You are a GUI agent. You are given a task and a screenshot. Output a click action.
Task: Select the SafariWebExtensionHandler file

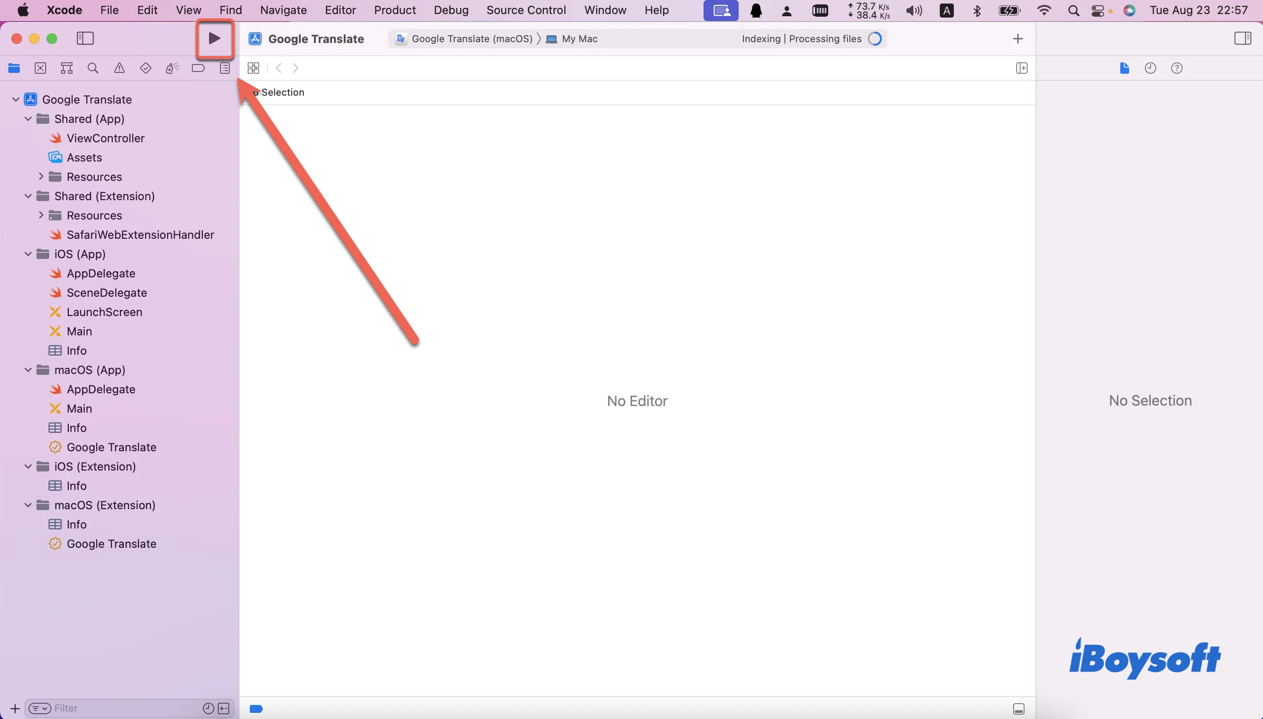click(141, 234)
